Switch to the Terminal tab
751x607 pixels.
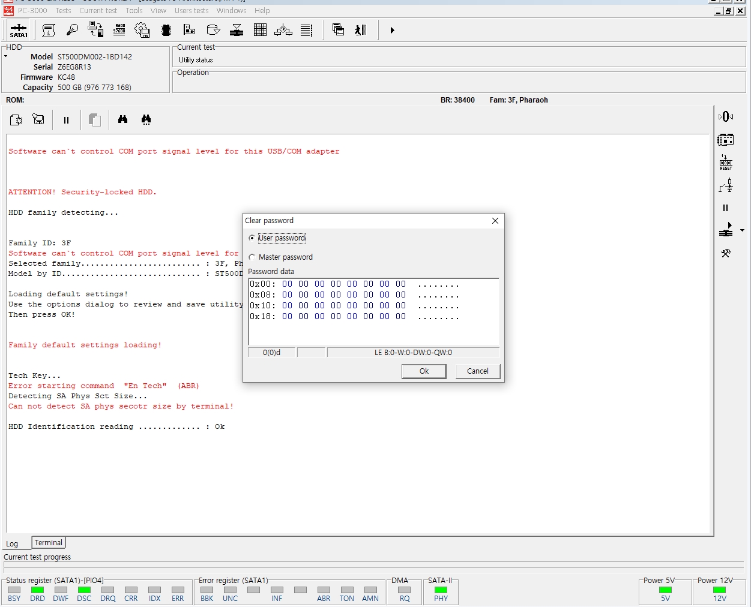pyautogui.click(x=48, y=543)
